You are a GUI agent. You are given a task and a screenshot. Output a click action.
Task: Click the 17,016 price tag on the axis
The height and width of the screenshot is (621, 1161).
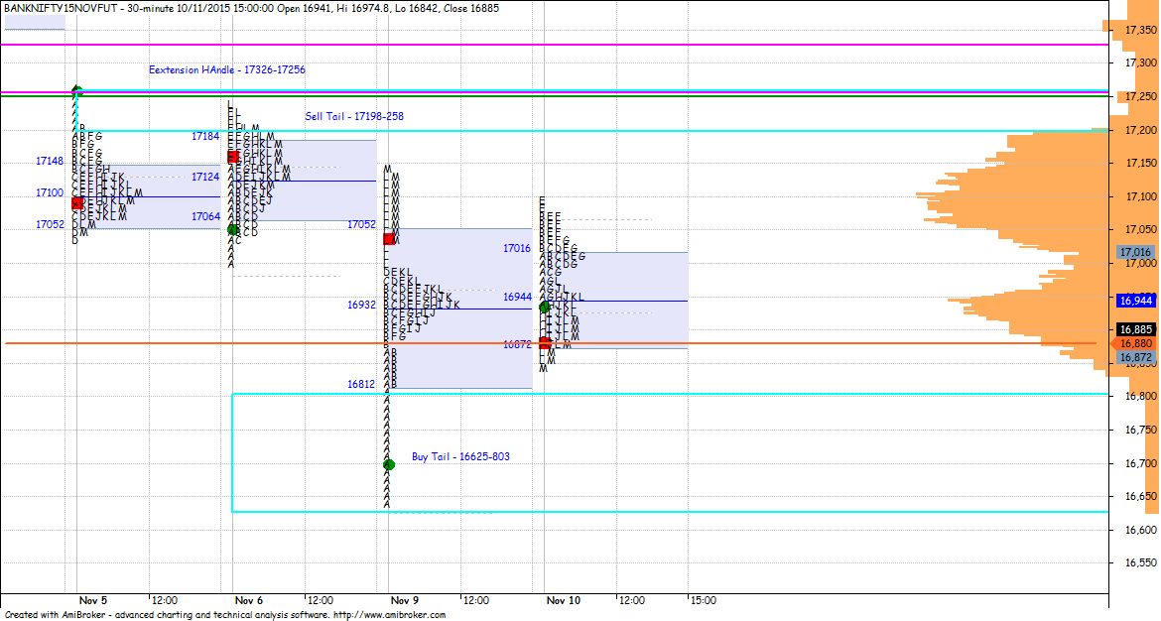(x=1136, y=252)
